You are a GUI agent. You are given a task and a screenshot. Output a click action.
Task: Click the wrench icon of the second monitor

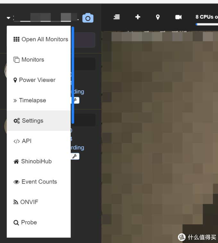click(75, 156)
